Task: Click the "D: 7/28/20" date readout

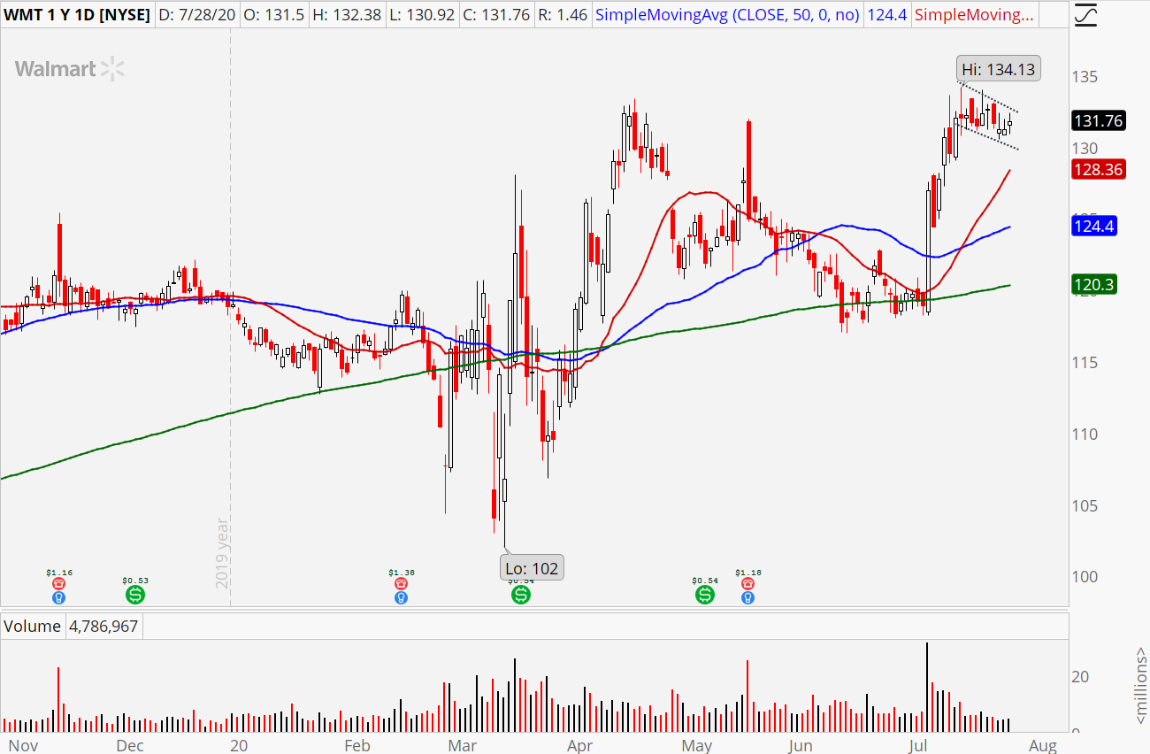Action: click(199, 15)
